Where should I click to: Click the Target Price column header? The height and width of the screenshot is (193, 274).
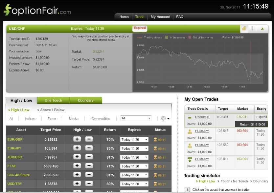[51, 130]
